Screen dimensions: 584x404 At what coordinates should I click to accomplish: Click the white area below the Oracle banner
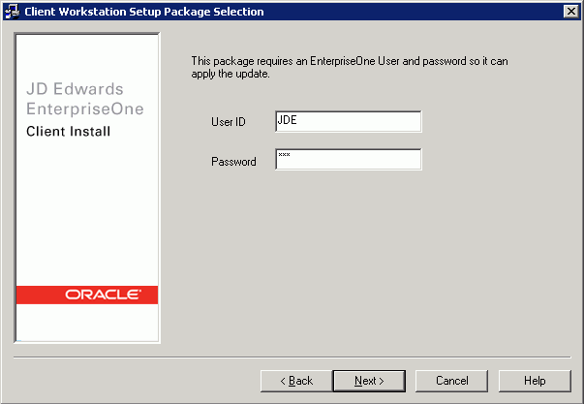87,322
